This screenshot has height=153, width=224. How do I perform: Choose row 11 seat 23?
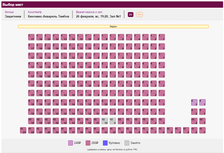23,131
